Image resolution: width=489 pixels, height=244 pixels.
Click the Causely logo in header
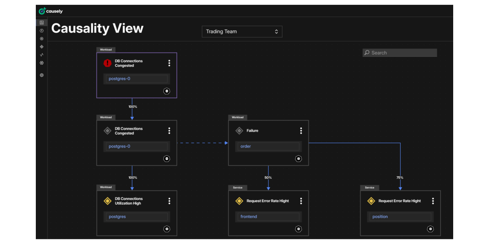(x=51, y=11)
